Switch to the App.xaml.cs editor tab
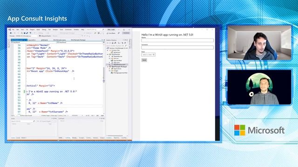This screenshot has height=167, width=298. click(x=32, y=40)
